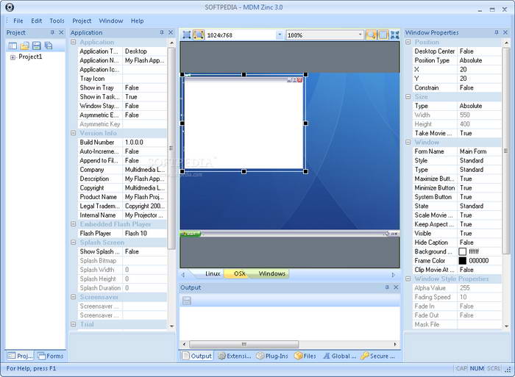
Task: Click the Minimize Button True value
Action: [479, 187]
